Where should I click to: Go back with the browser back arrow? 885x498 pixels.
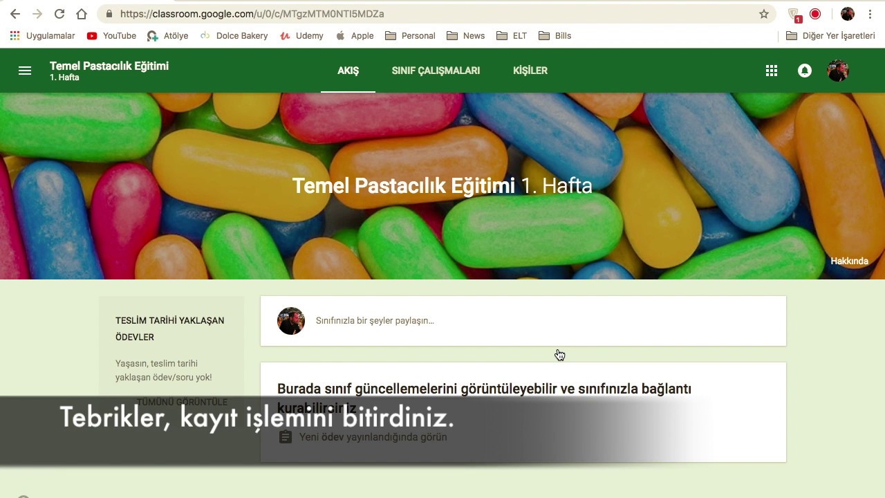pyautogui.click(x=15, y=14)
